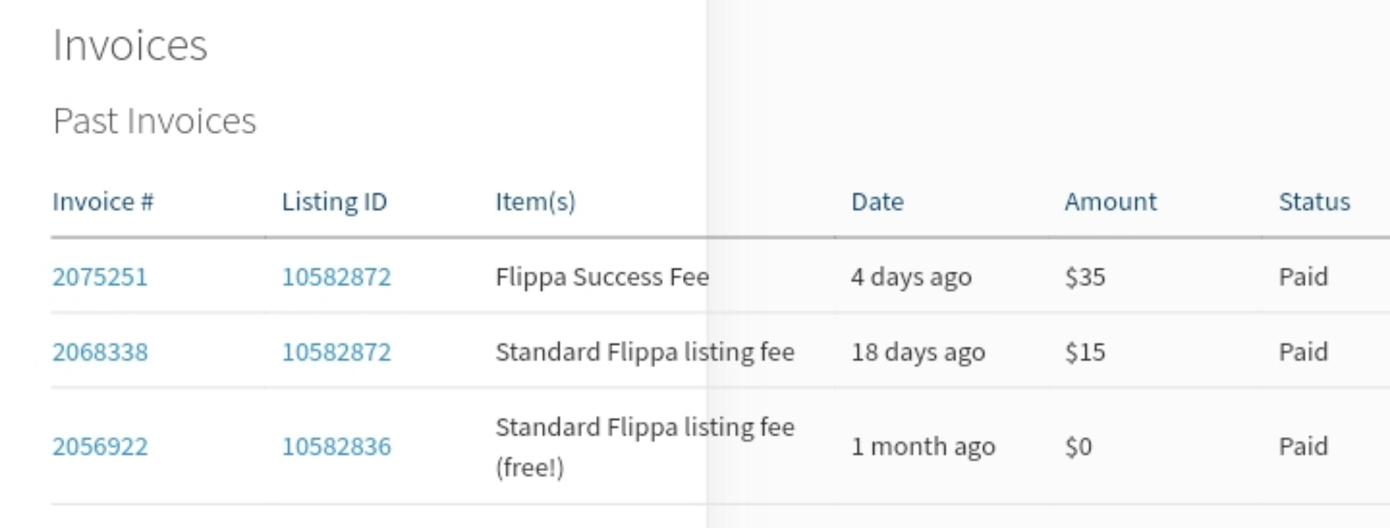Sort by the Invoice # column header
Image resolution: width=1390 pixels, height=528 pixels.
(103, 202)
